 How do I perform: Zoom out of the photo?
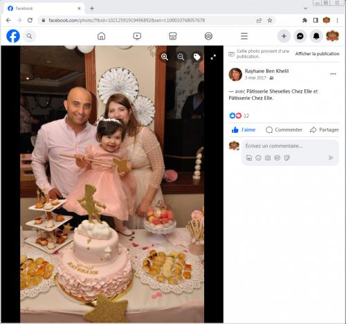click(x=181, y=57)
